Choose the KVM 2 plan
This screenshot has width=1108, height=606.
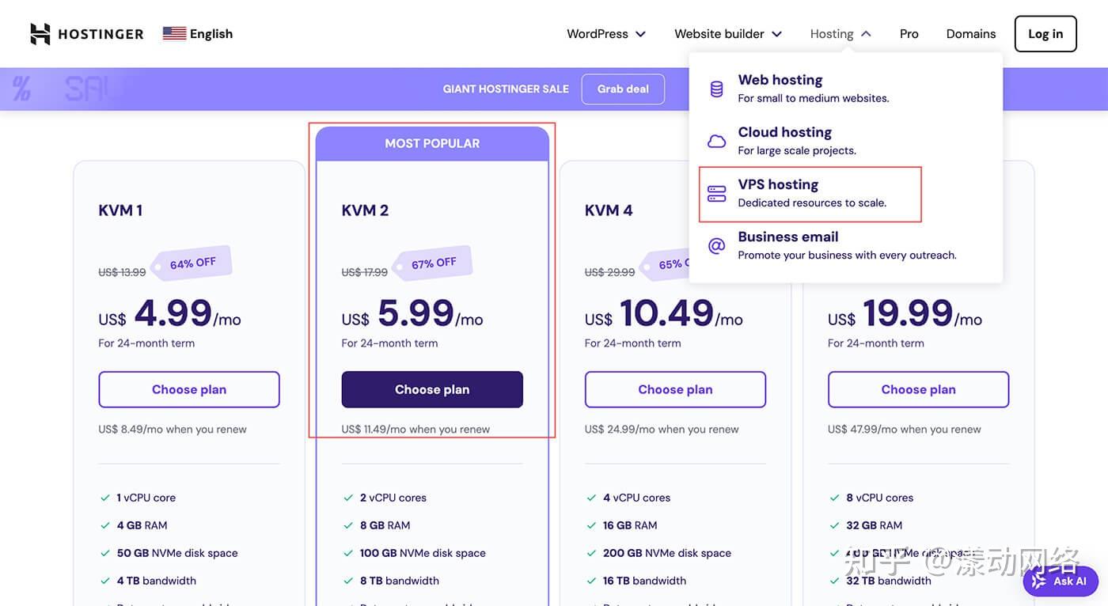tap(432, 388)
